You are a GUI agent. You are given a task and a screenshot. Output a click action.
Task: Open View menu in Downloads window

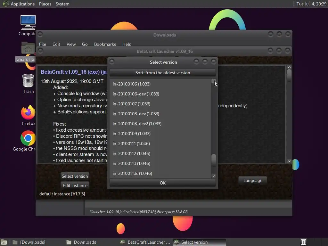[x=71, y=44]
